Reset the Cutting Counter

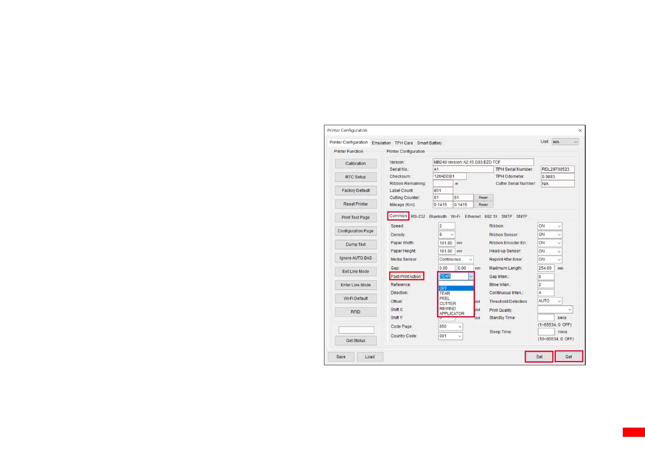click(x=483, y=198)
